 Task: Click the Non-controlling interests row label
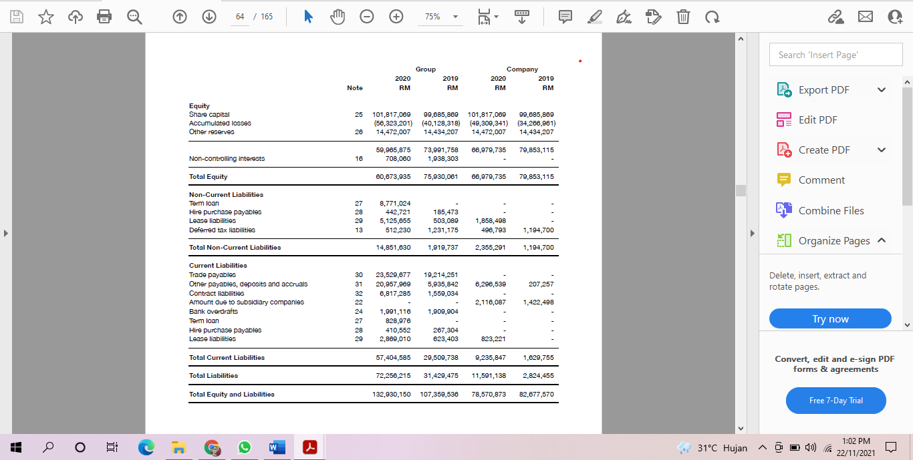(x=227, y=159)
